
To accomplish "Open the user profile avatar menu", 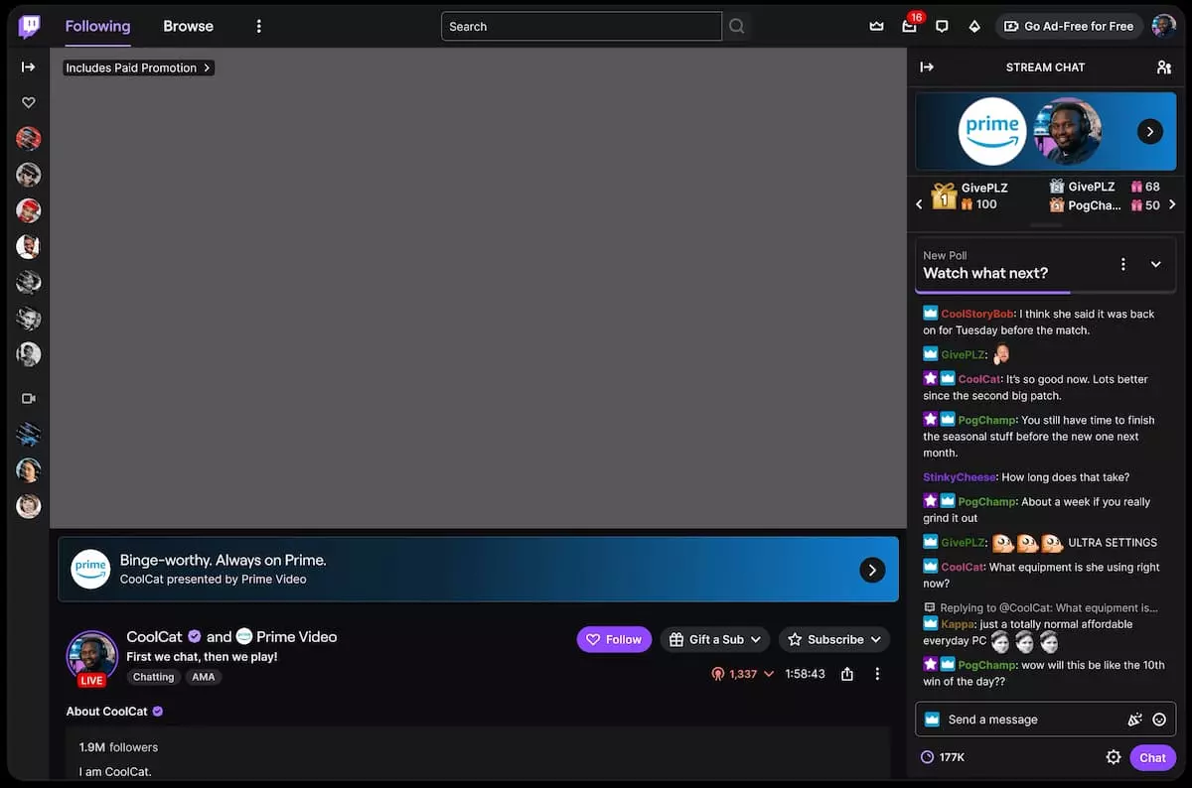I will [1164, 27].
